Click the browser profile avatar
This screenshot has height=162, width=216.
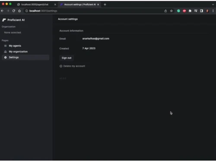(x=207, y=11)
